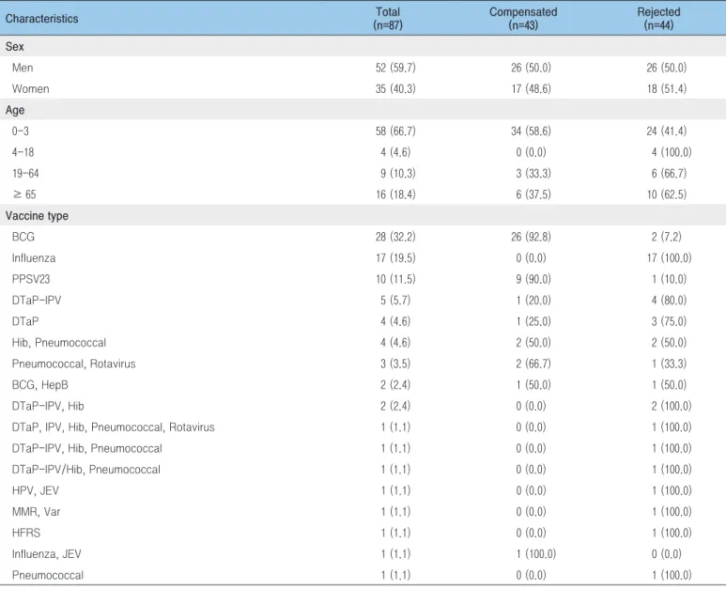The image size is (726, 589).
Task: Select the Total (n=87) column header
Action: click(388, 19)
